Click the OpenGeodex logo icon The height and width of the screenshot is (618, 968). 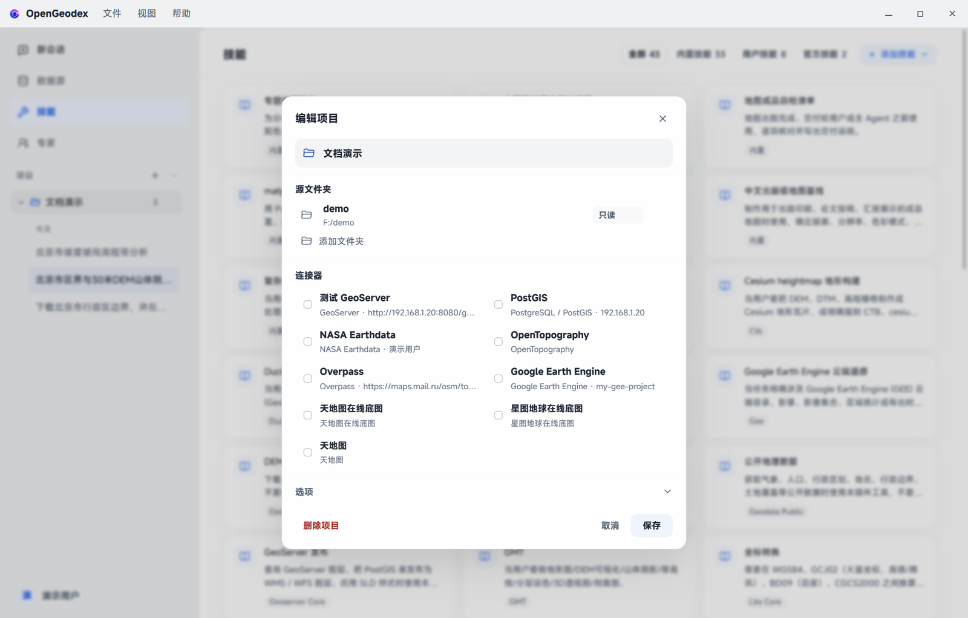pos(15,13)
